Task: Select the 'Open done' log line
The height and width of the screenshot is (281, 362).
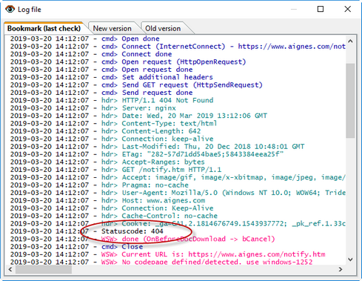Action: point(85,39)
